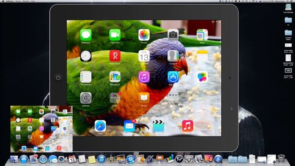Open Videos app in the iPad dock

(x=159, y=126)
